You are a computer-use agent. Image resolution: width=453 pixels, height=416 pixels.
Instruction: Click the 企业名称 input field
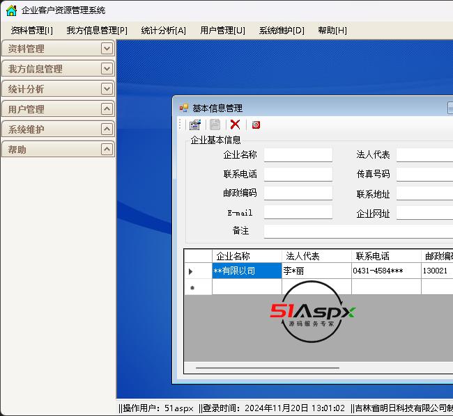click(x=298, y=155)
